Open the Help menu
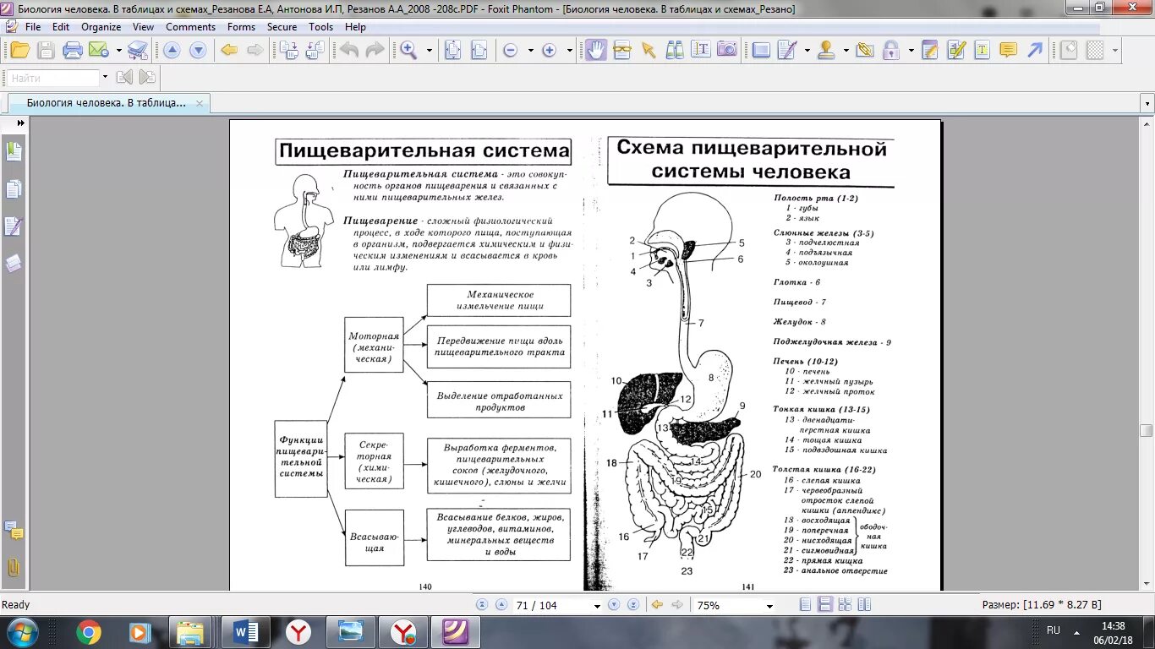This screenshot has height=649, width=1155. click(355, 27)
